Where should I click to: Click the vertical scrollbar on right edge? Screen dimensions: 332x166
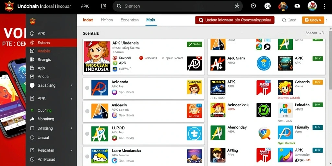coord(330,58)
